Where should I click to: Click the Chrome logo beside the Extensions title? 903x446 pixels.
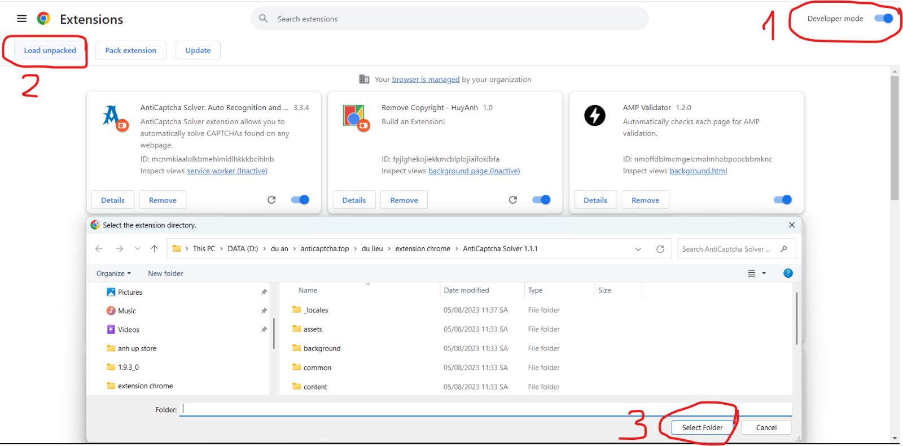[x=43, y=19]
